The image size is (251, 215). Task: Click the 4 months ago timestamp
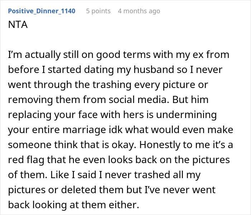click(139, 11)
